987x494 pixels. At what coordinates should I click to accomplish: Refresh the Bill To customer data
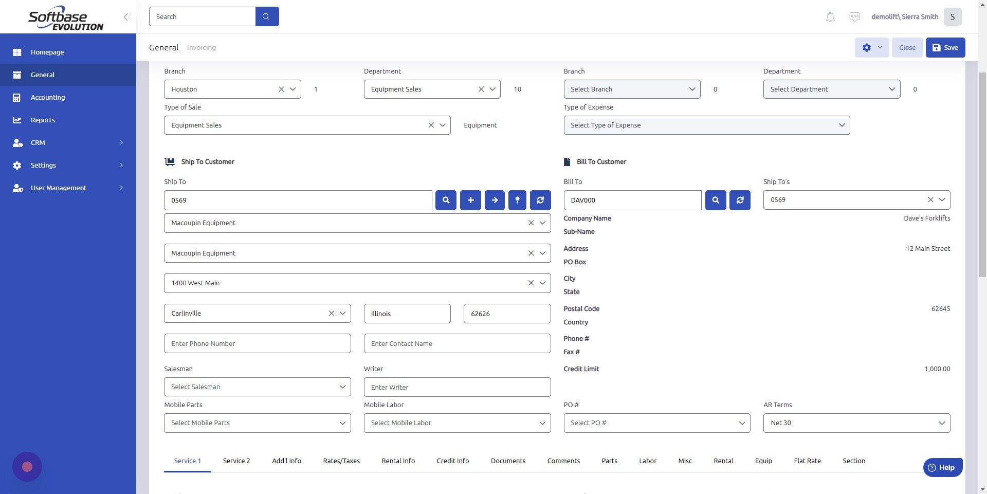(740, 200)
